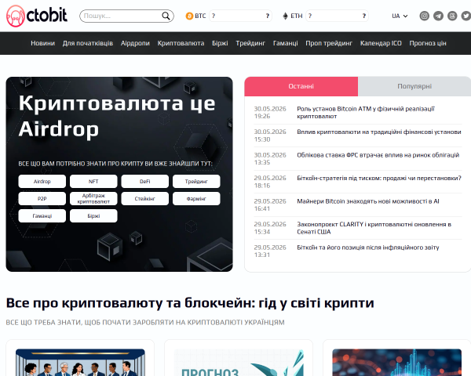The image size is (471, 376).
Task: Switch to the Останні tab
Action: click(301, 86)
